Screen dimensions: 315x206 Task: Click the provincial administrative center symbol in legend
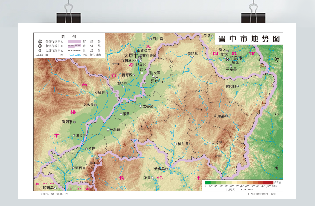click(40, 41)
